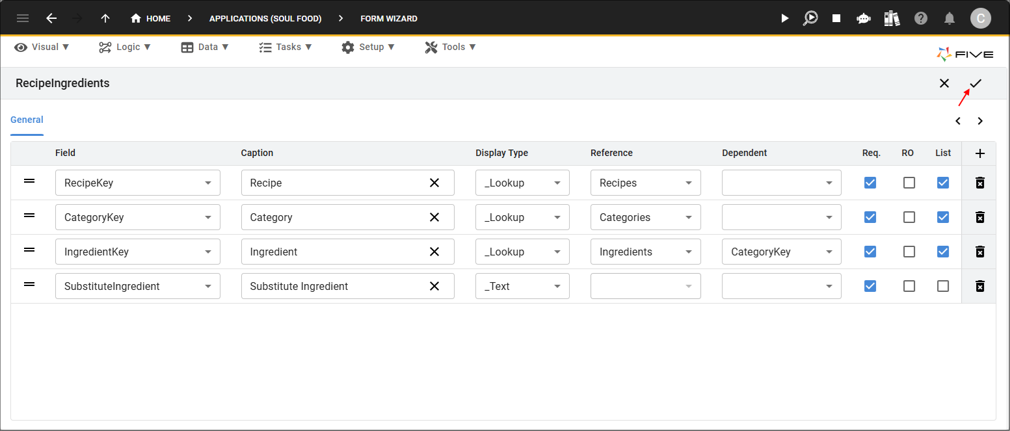Toggle Read Only for IngredientKey
1010x431 pixels.
pyautogui.click(x=909, y=252)
